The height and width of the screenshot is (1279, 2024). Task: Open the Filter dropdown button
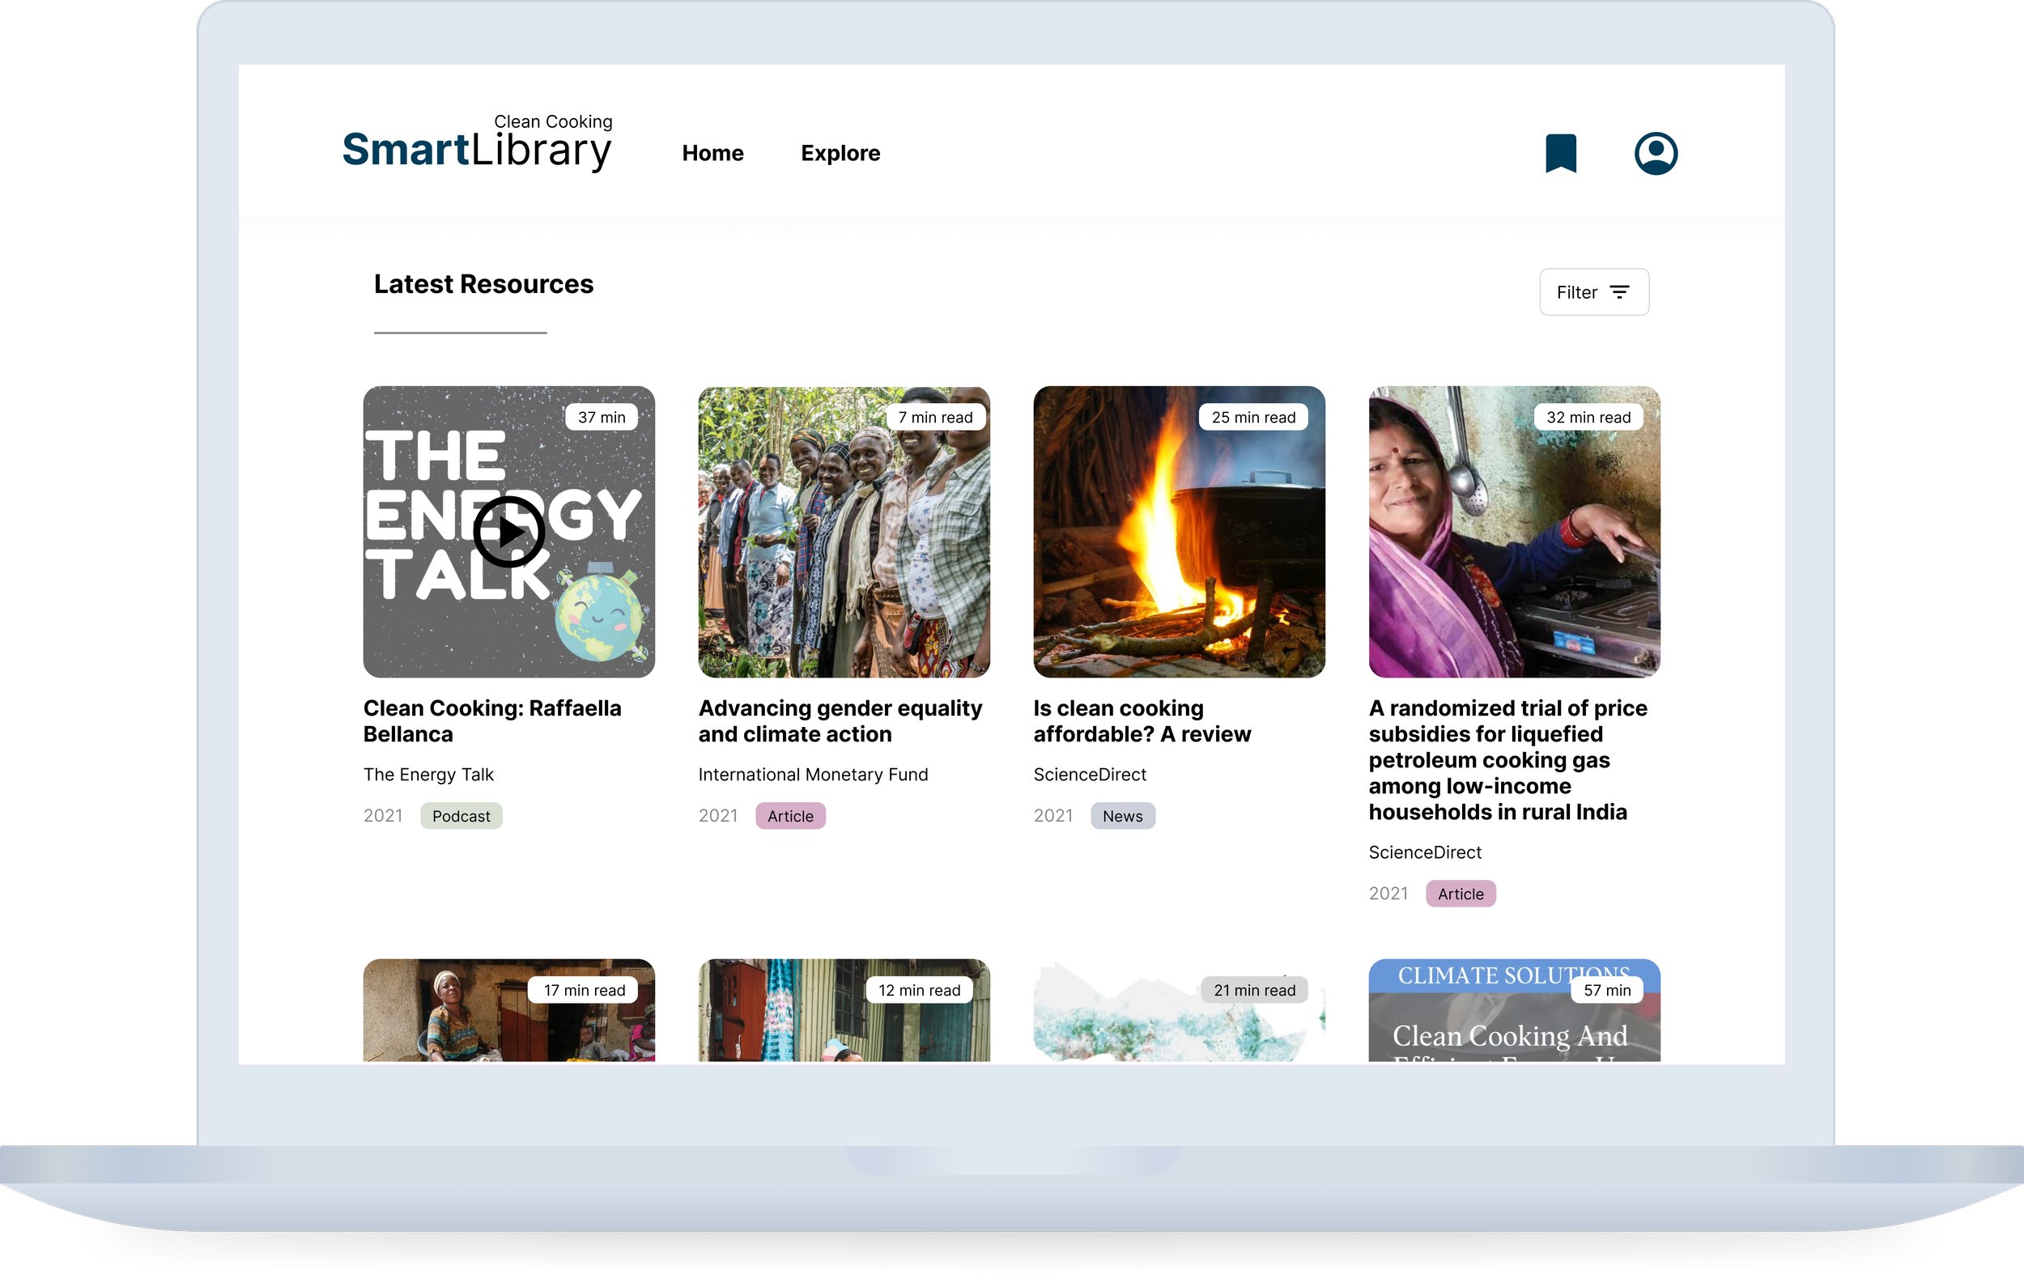coord(1592,292)
